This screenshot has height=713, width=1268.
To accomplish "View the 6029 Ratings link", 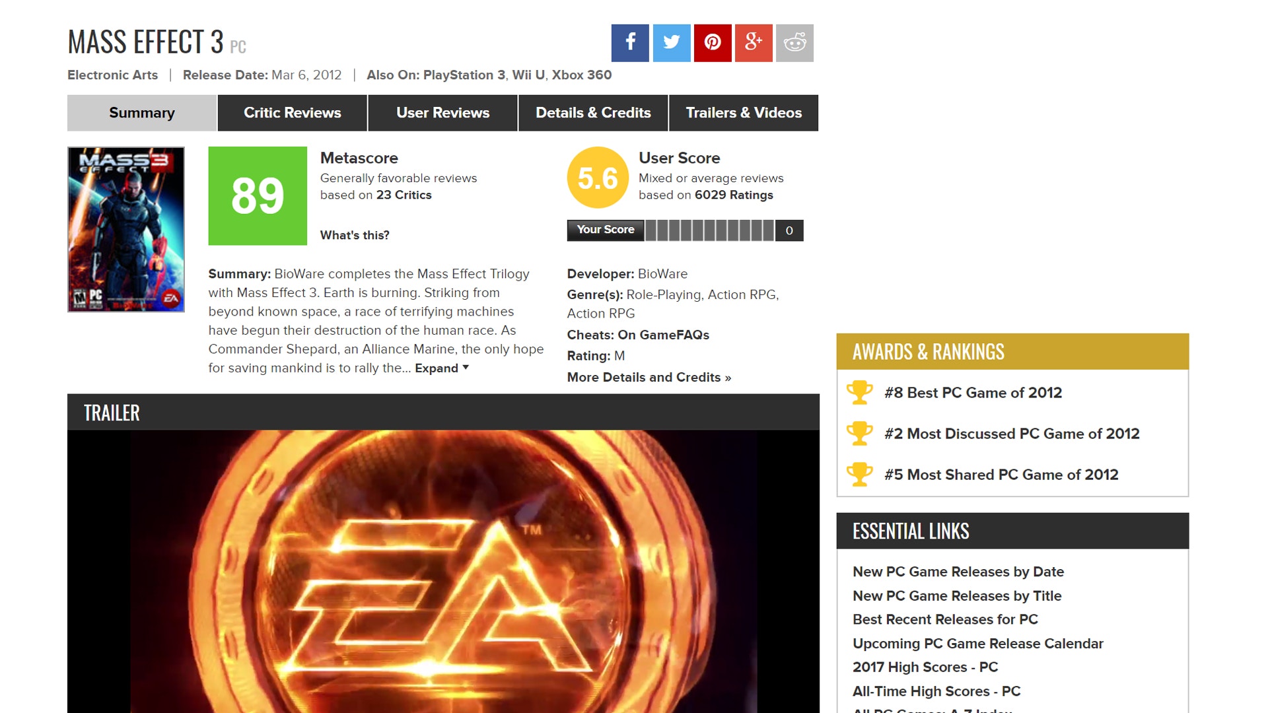I will tap(734, 195).
